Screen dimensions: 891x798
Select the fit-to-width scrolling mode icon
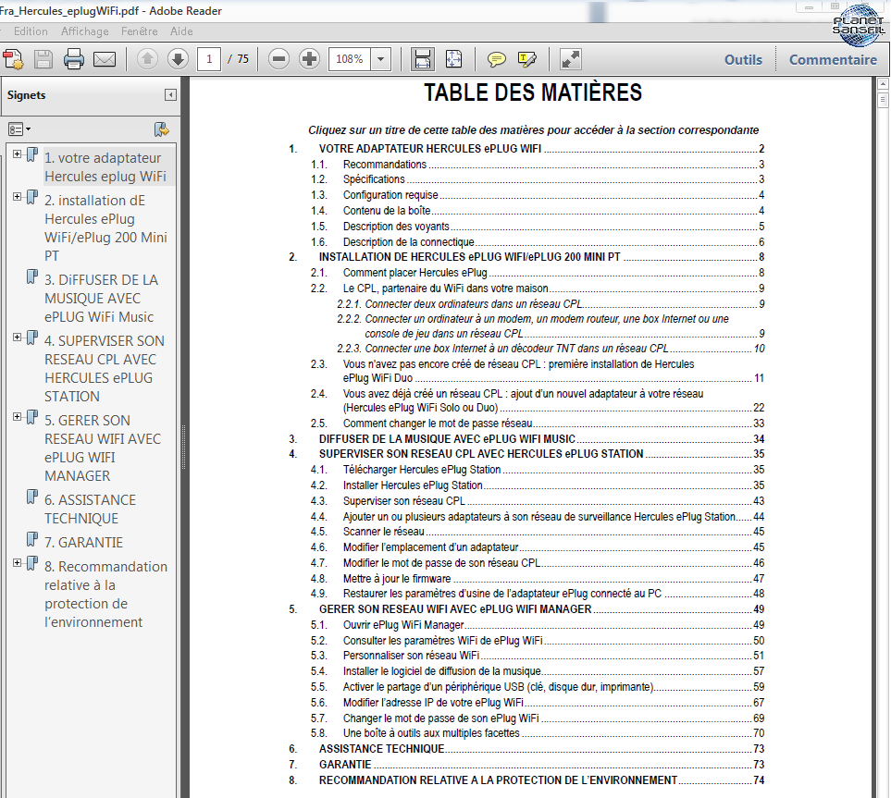[x=423, y=59]
